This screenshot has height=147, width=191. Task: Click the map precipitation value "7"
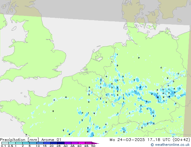click(101, 80)
